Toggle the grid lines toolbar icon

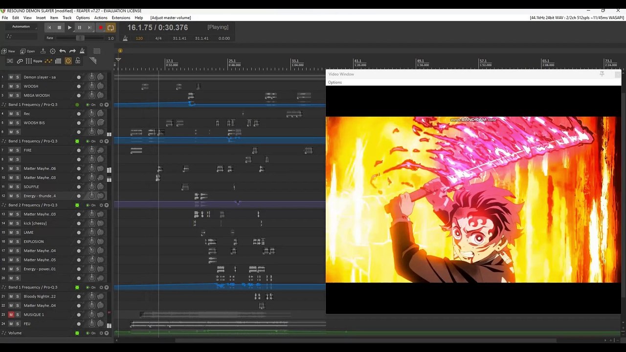58,61
